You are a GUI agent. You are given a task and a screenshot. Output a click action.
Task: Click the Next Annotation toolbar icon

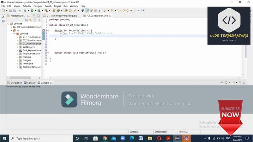point(105,11)
